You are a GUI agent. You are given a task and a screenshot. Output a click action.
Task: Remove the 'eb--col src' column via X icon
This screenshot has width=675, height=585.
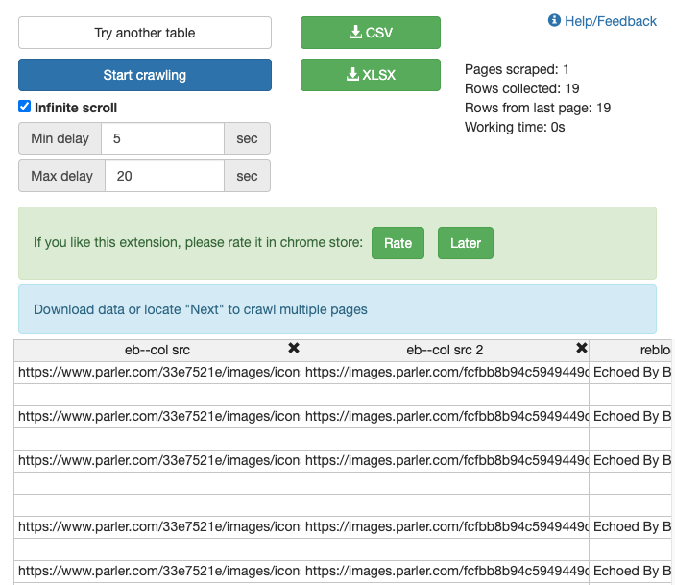click(x=294, y=349)
